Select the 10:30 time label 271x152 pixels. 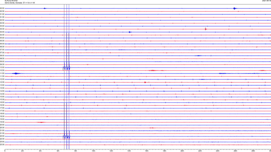click(x=2, y=70)
